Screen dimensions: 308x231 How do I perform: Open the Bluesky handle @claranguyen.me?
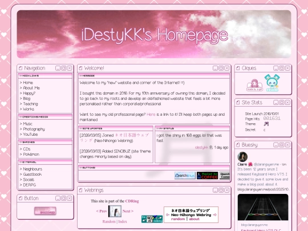266,164
